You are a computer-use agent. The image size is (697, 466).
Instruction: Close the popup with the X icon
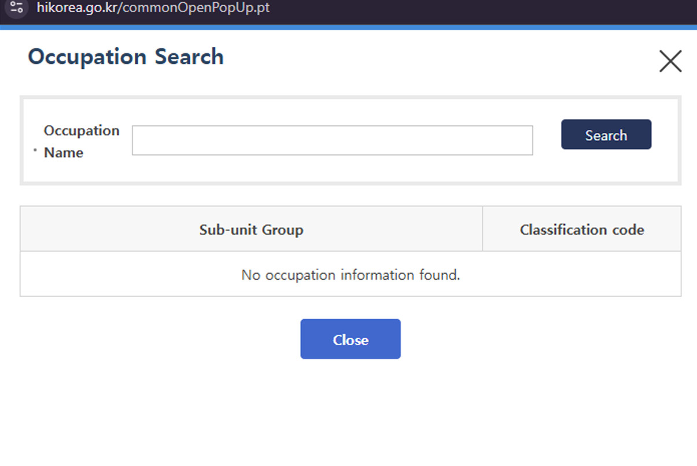pos(670,61)
